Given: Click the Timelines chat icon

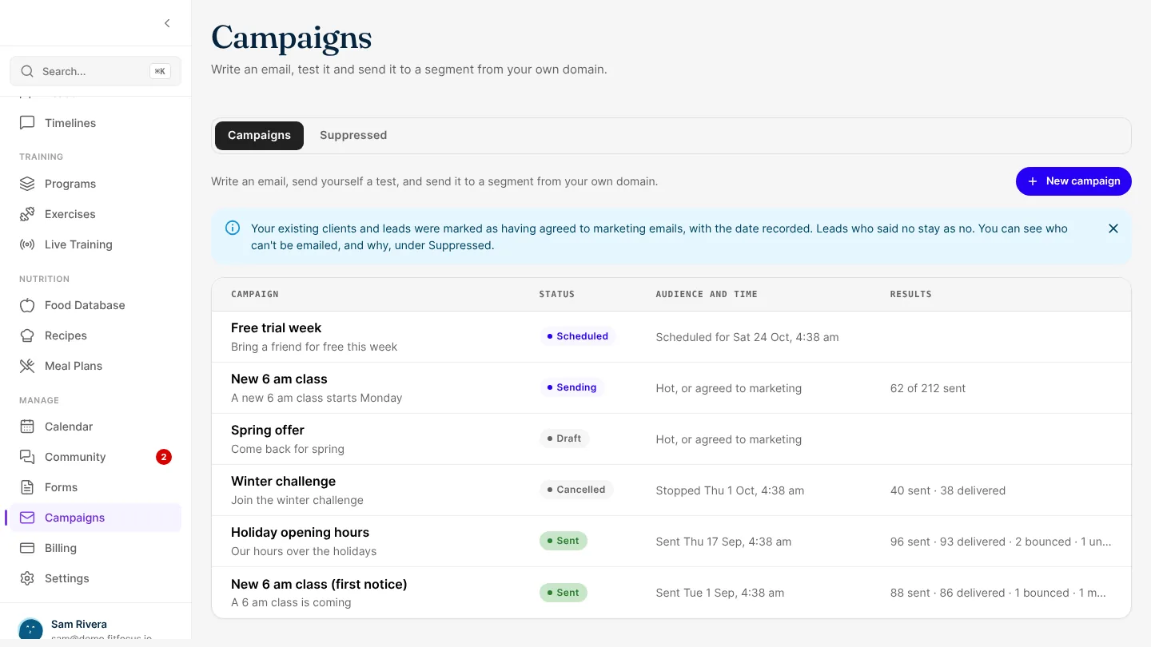Looking at the screenshot, I should 27,123.
